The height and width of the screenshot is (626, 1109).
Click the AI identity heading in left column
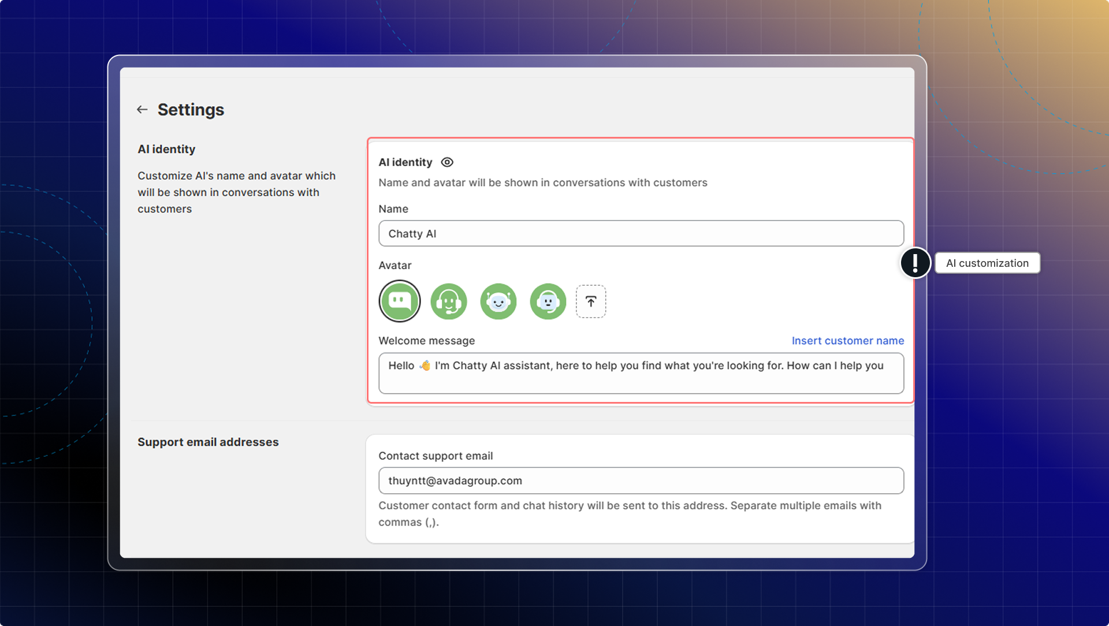pyautogui.click(x=166, y=149)
